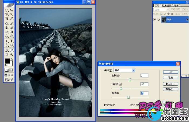
Task: Select the Ellipse shape tool
Action: (x=11, y=45)
